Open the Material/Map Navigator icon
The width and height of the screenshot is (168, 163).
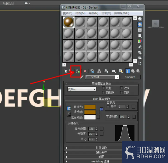[x=140, y=63]
